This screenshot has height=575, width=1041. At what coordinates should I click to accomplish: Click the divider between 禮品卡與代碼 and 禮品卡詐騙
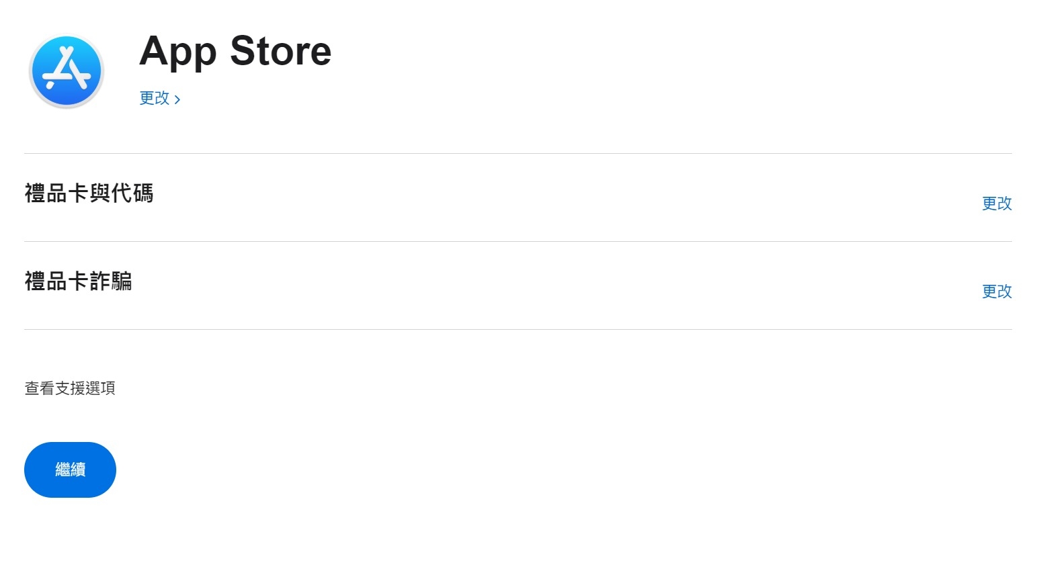click(517, 241)
